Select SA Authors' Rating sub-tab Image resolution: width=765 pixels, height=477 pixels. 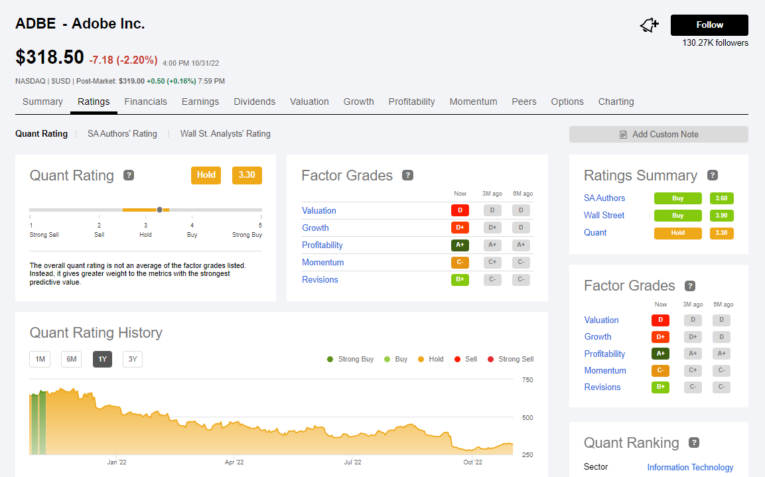(x=123, y=133)
